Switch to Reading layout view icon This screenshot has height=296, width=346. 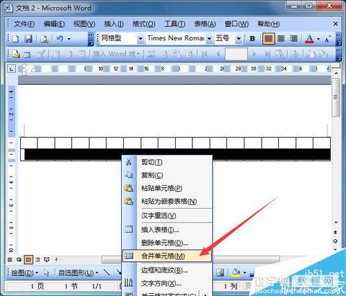tap(46, 260)
